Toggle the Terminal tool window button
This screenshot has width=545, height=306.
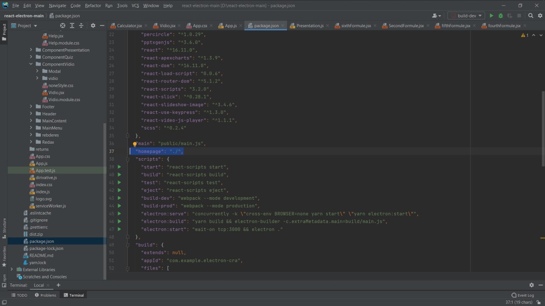74,295
